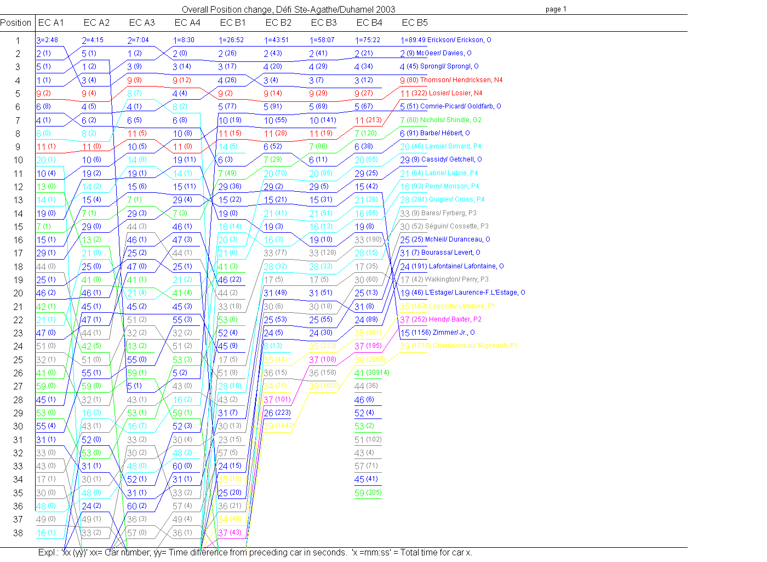Image resolution: width=767 pixels, height=562 pixels.
Task: Click the EC B1 column header
Action: point(233,22)
